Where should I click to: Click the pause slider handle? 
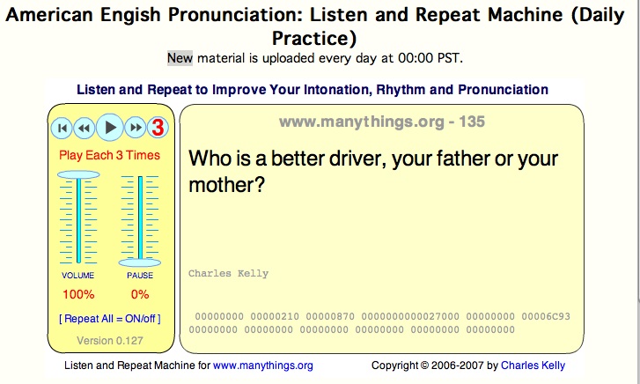pyautogui.click(x=140, y=262)
